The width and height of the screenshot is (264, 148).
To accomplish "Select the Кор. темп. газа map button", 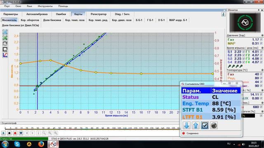I will coord(75,20).
